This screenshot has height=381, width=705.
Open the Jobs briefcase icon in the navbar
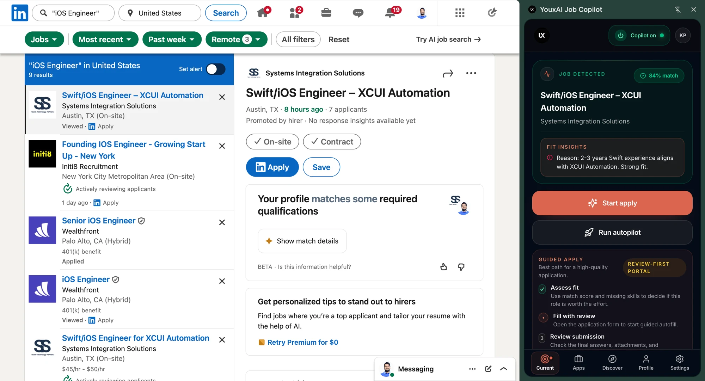click(326, 13)
